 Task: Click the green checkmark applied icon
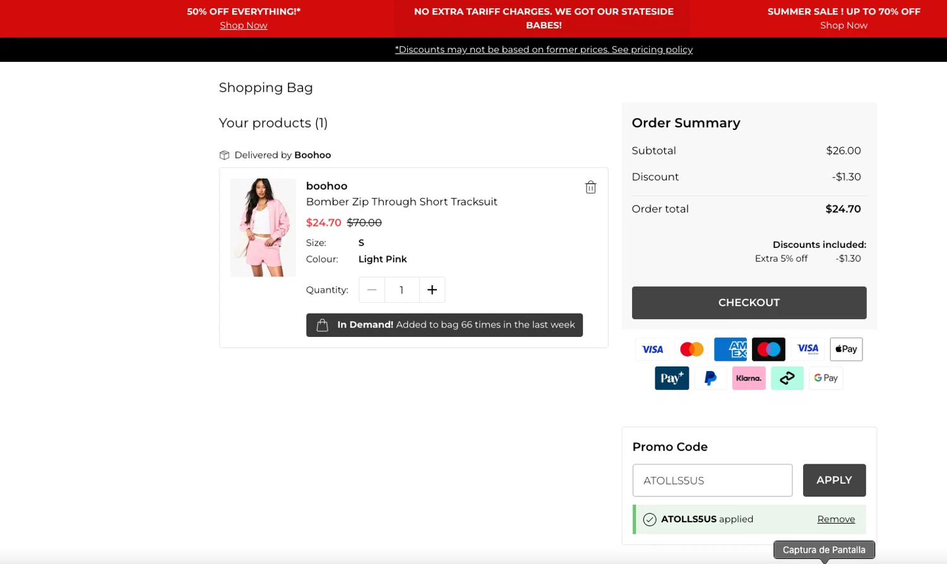[x=650, y=519]
